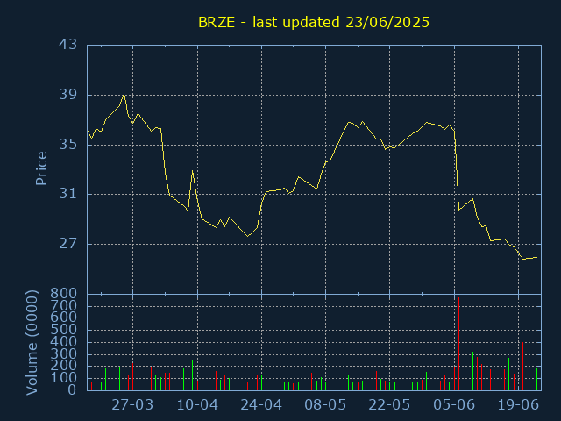Select the 08-05 date label

point(325,405)
